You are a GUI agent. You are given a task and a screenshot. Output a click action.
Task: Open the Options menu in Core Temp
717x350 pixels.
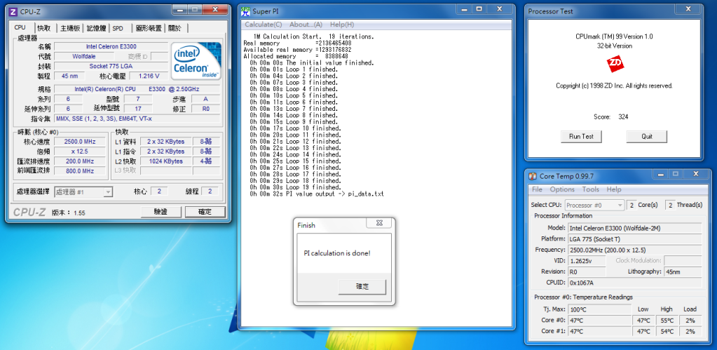(562, 189)
